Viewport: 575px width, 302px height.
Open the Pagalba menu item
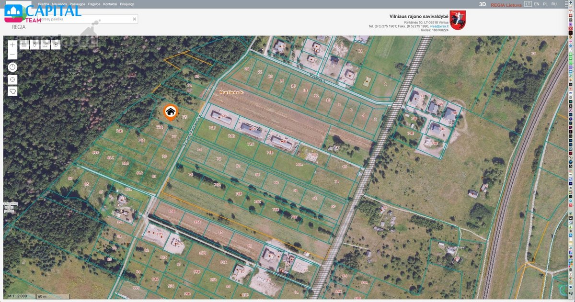coord(94,4)
